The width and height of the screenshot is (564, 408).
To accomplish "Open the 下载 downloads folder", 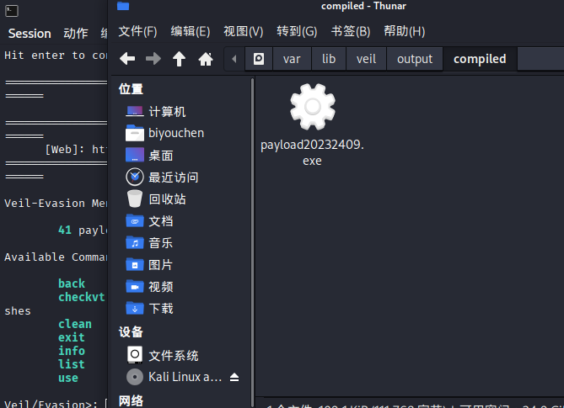I will click(161, 309).
